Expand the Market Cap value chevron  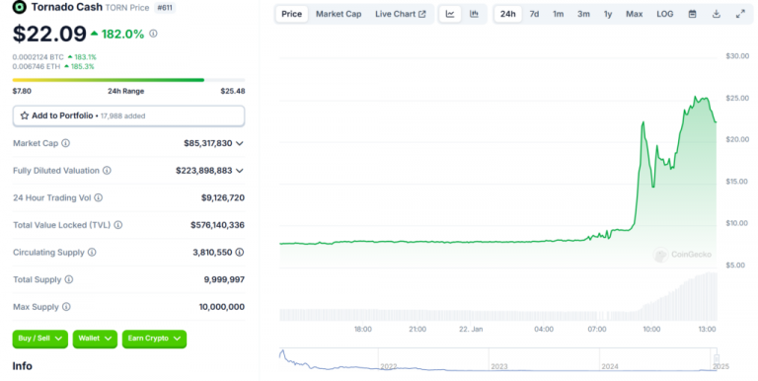[x=239, y=143]
